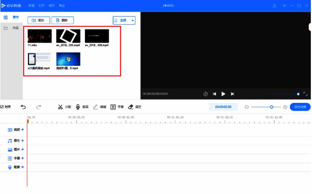Click the redo arrow icon
This screenshot has width=312, height=194.
tap(39, 107)
